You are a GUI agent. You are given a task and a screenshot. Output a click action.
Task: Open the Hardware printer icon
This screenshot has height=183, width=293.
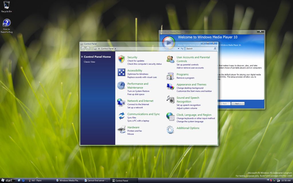pos(121,130)
